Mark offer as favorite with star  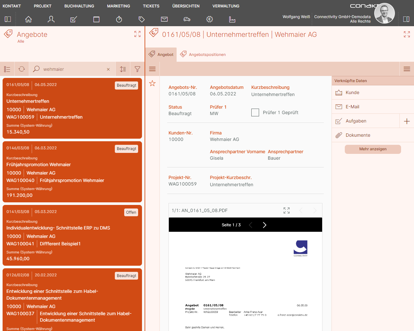click(x=152, y=83)
